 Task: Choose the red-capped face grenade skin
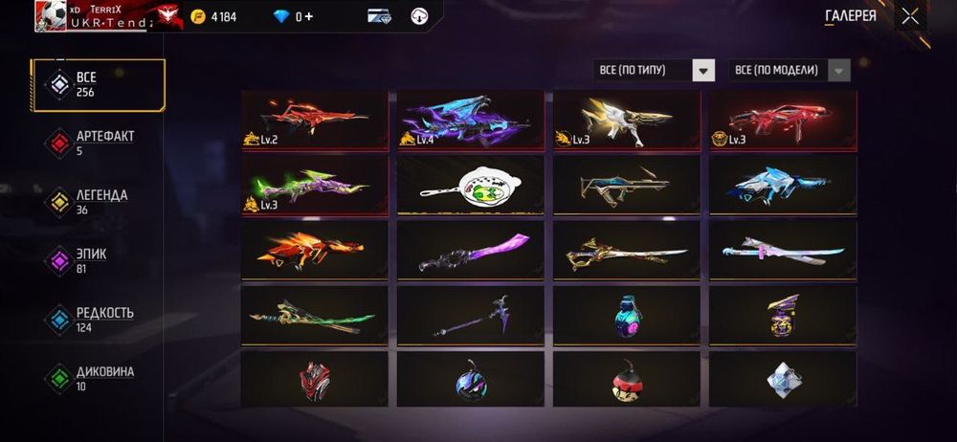(626, 379)
